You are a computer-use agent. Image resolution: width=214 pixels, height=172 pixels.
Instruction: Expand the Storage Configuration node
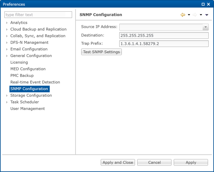pyautogui.click(x=7, y=95)
